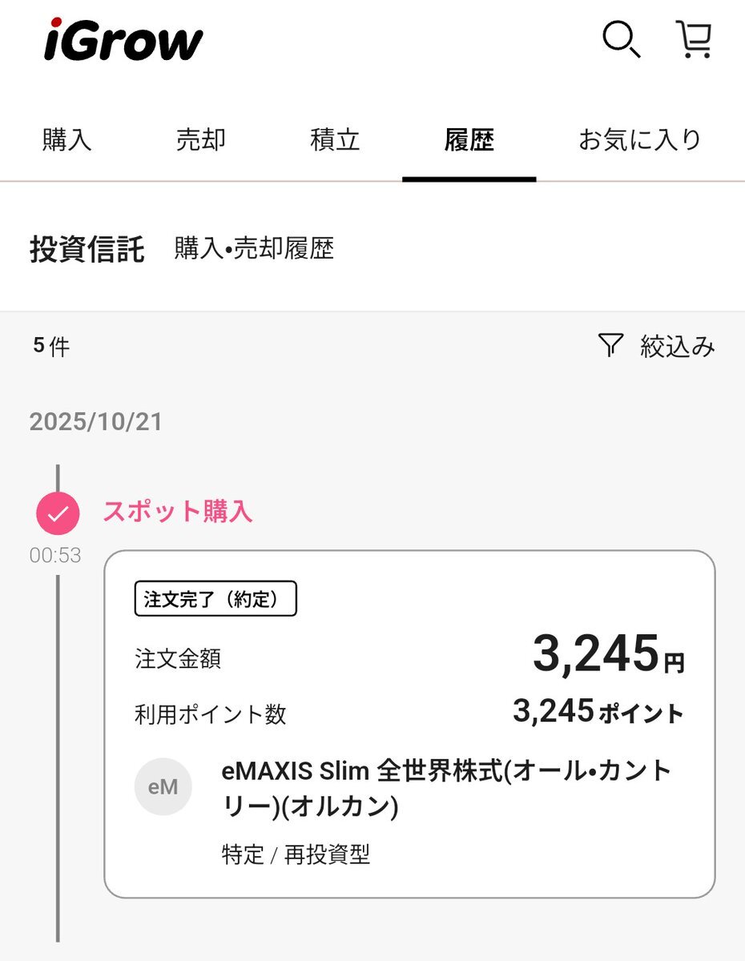The width and height of the screenshot is (745, 961).
Task: Open the 積立 tab
Action: point(335,140)
